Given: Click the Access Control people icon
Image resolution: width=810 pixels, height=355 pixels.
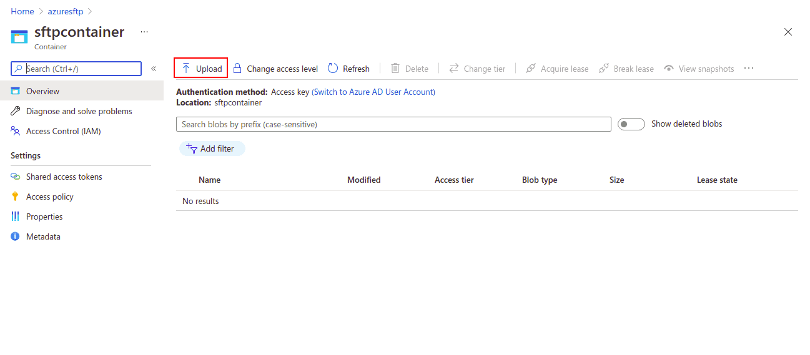Looking at the screenshot, I should (x=16, y=131).
